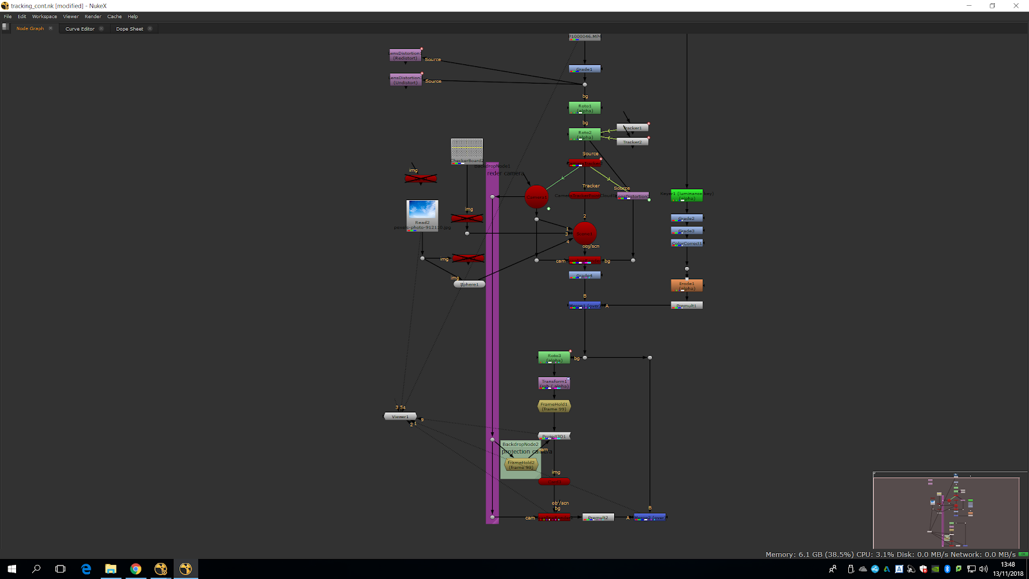Open the Render menu
This screenshot has width=1029, height=579.
(93, 17)
